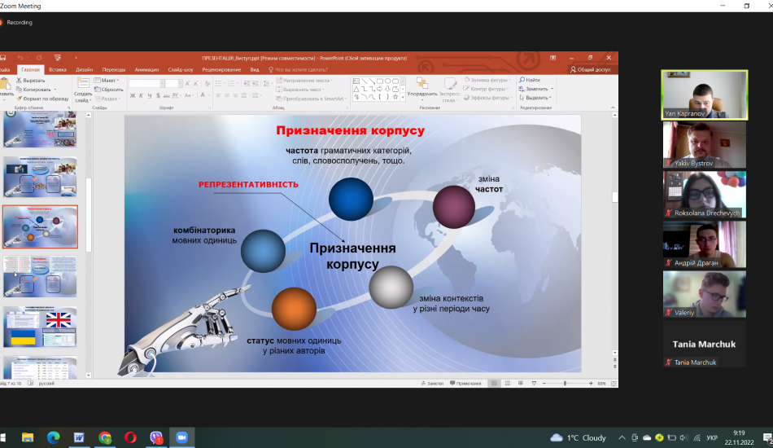Open Notes (Заметки) in the status bar
Image resolution: width=773 pixels, height=448 pixels.
pos(432,383)
